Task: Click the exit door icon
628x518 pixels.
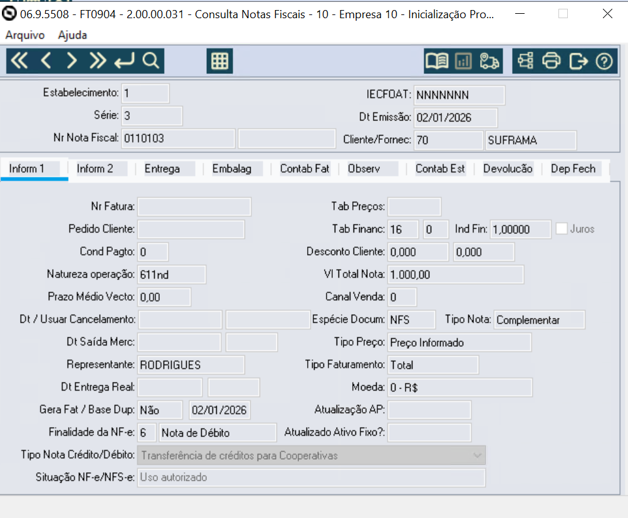Action: point(578,61)
